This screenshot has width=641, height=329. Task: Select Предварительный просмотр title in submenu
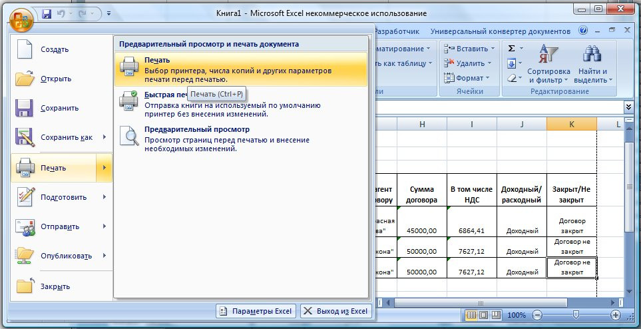196,129
